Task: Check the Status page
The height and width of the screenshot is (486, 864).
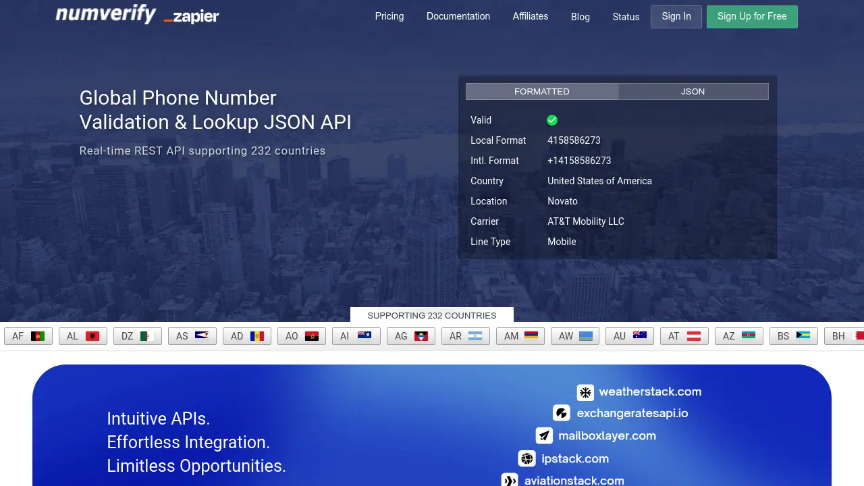Action: coord(626,17)
